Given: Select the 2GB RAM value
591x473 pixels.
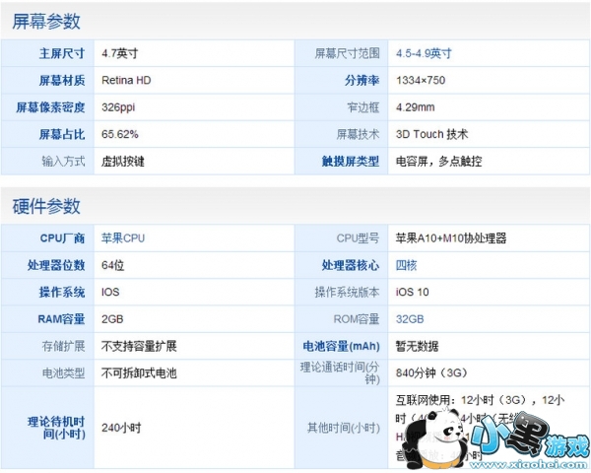Looking at the screenshot, I should [112, 319].
